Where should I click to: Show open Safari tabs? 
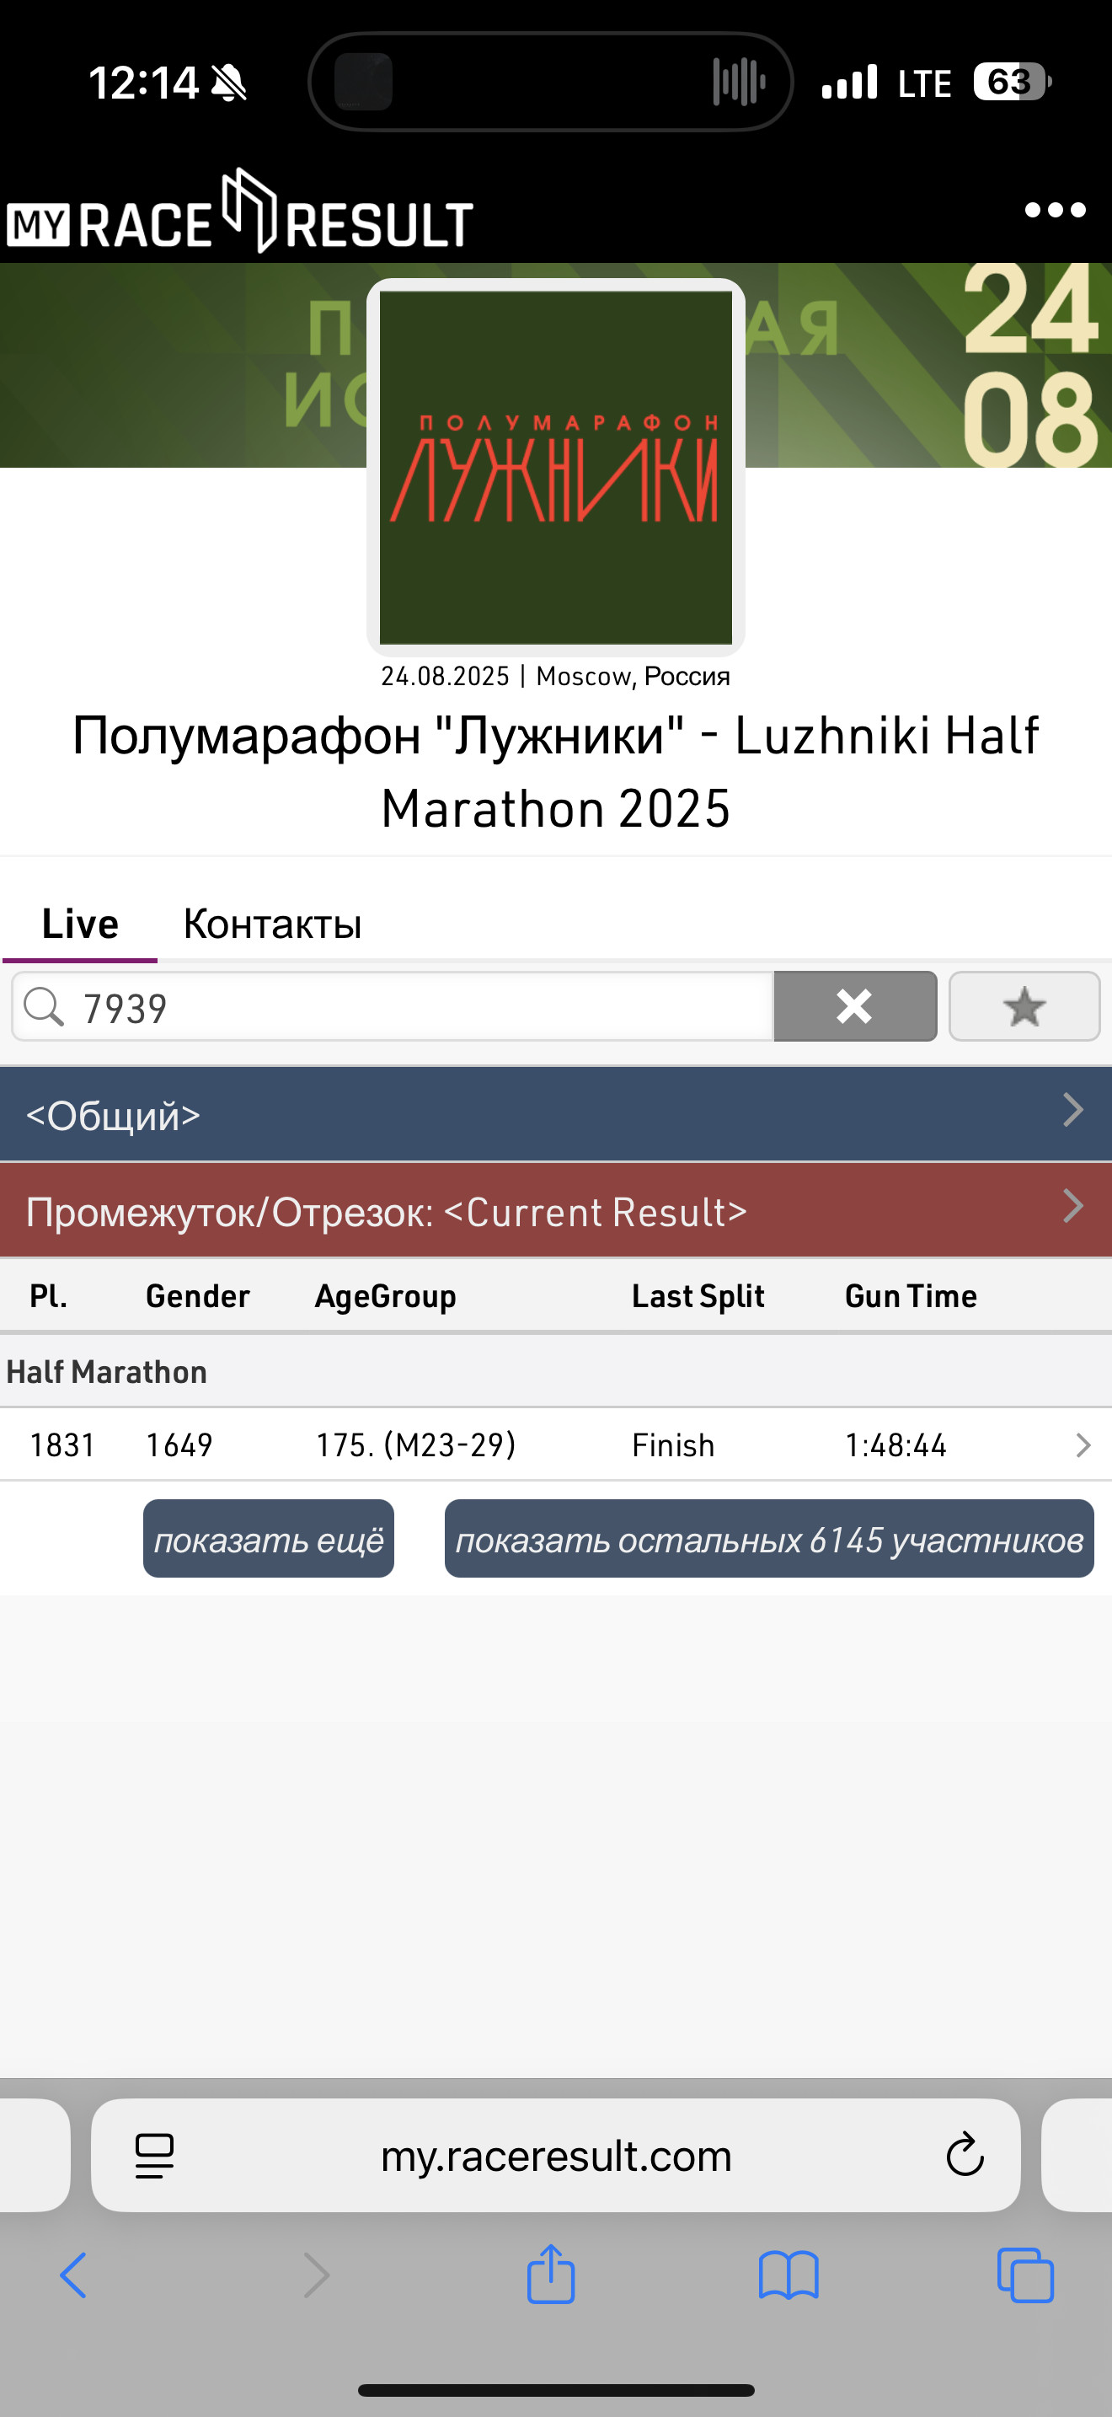point(1024,2275)
